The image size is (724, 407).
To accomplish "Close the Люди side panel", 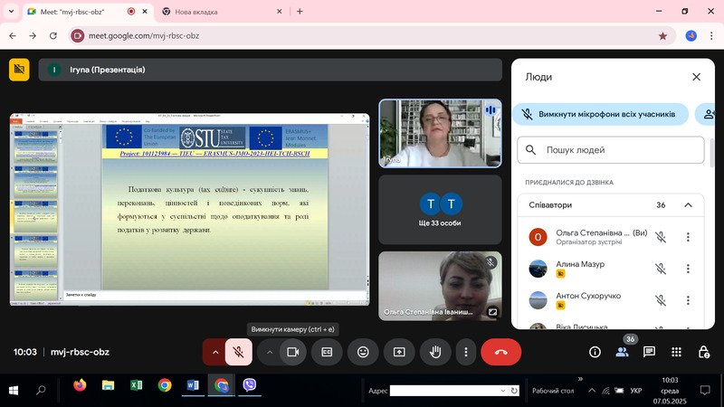I will pyautogui.click(x=696, y=77).
